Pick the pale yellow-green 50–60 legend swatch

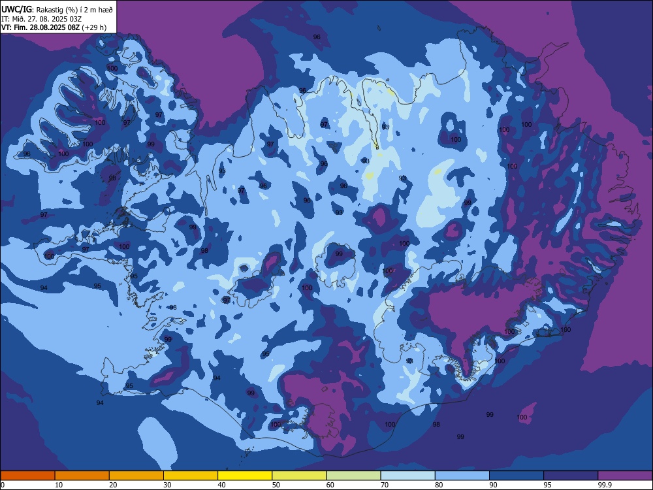300,476
